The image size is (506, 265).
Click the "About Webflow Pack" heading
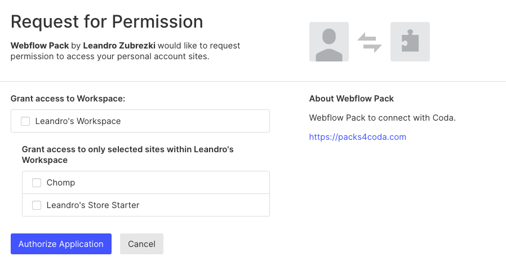351,99
